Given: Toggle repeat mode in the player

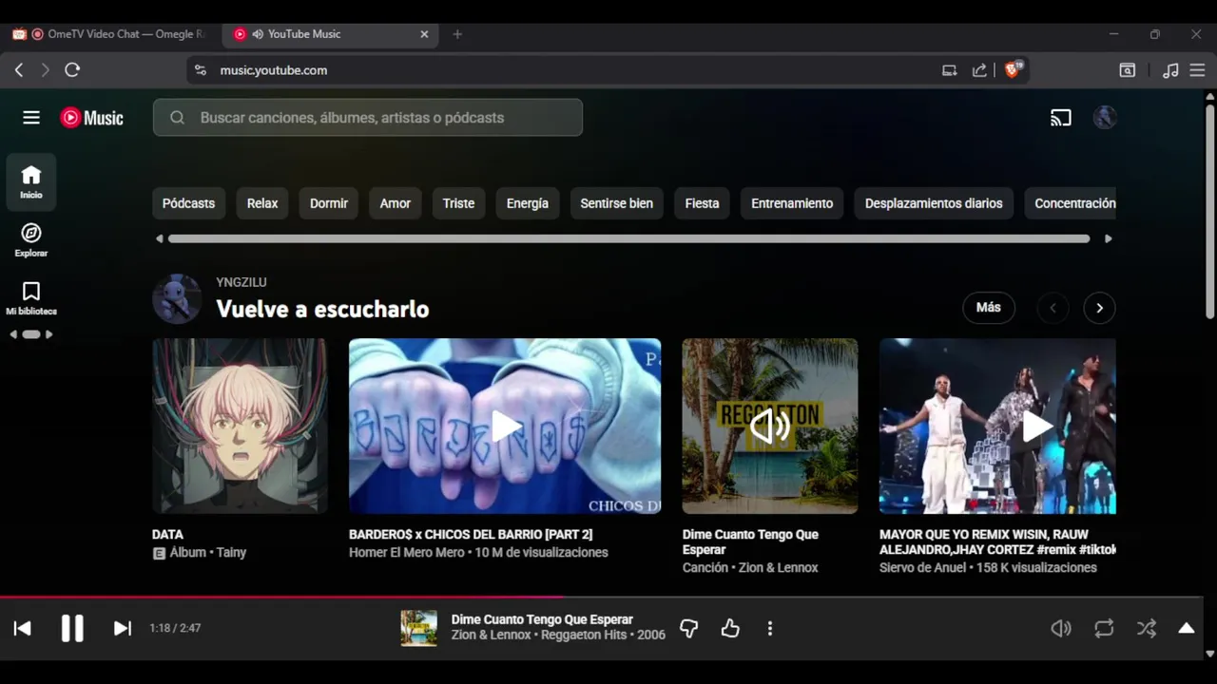Looking at the screenshot, I should pyautogui.click(x=1104, y=628).
